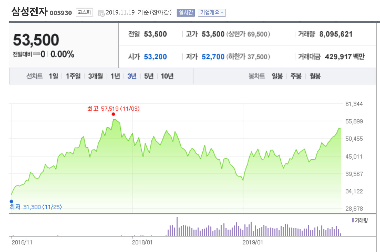Click the 코스피 market badge

(84, 12)
